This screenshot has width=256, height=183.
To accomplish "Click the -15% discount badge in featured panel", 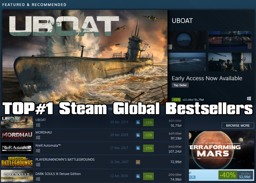I will [x=176, y=100].
